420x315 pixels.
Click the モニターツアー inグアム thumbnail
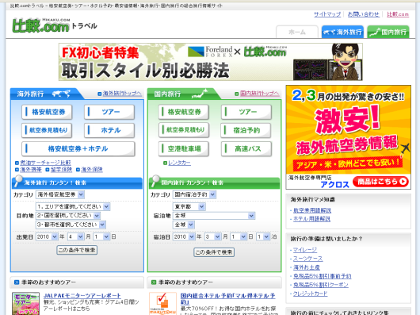point(25,303)
